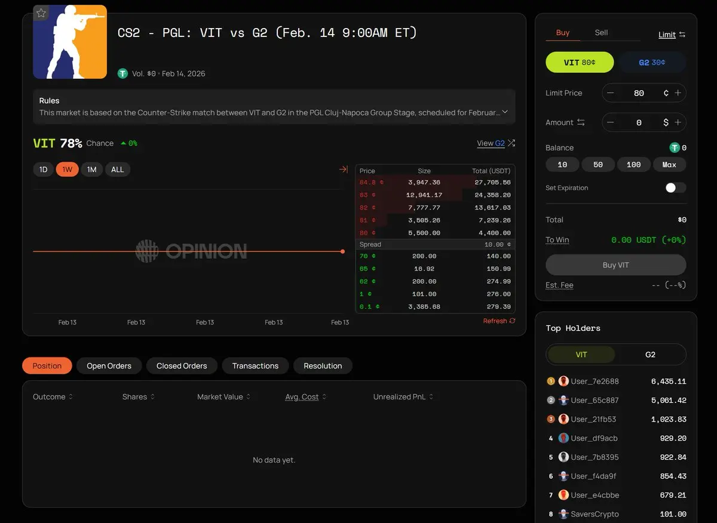The height and width of the screenshot is (523, 717).
Task: Click the 0.1 ¢ bid price row
Action: (435, 307)
